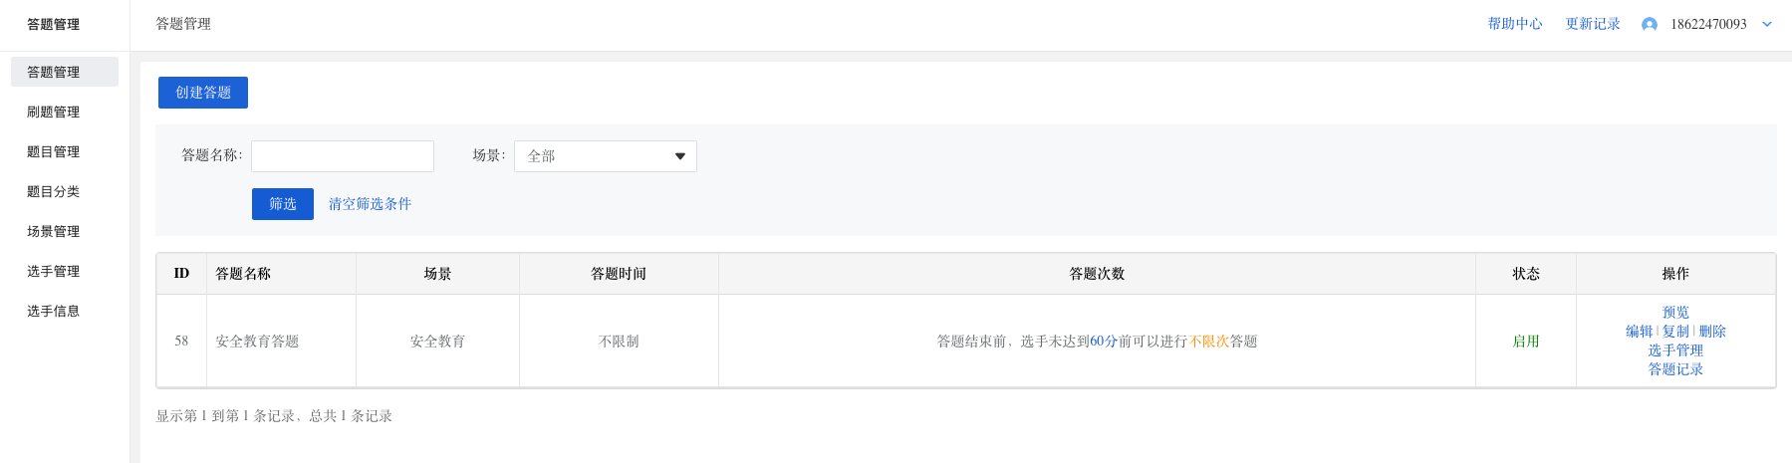
Task: Click 删除 link in operations column
Action: click(x=1712, y=332)
